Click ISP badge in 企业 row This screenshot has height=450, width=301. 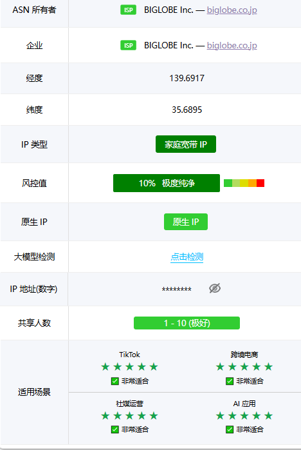click(x=128, y=45)
